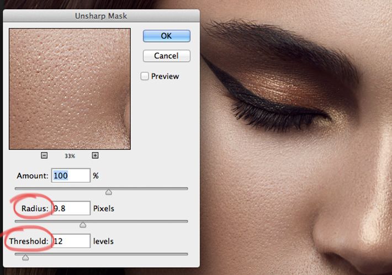Zoom in the preview with plus icon
Image resolution: width=392 pixels, height=275 pixels.
point(95,155)
